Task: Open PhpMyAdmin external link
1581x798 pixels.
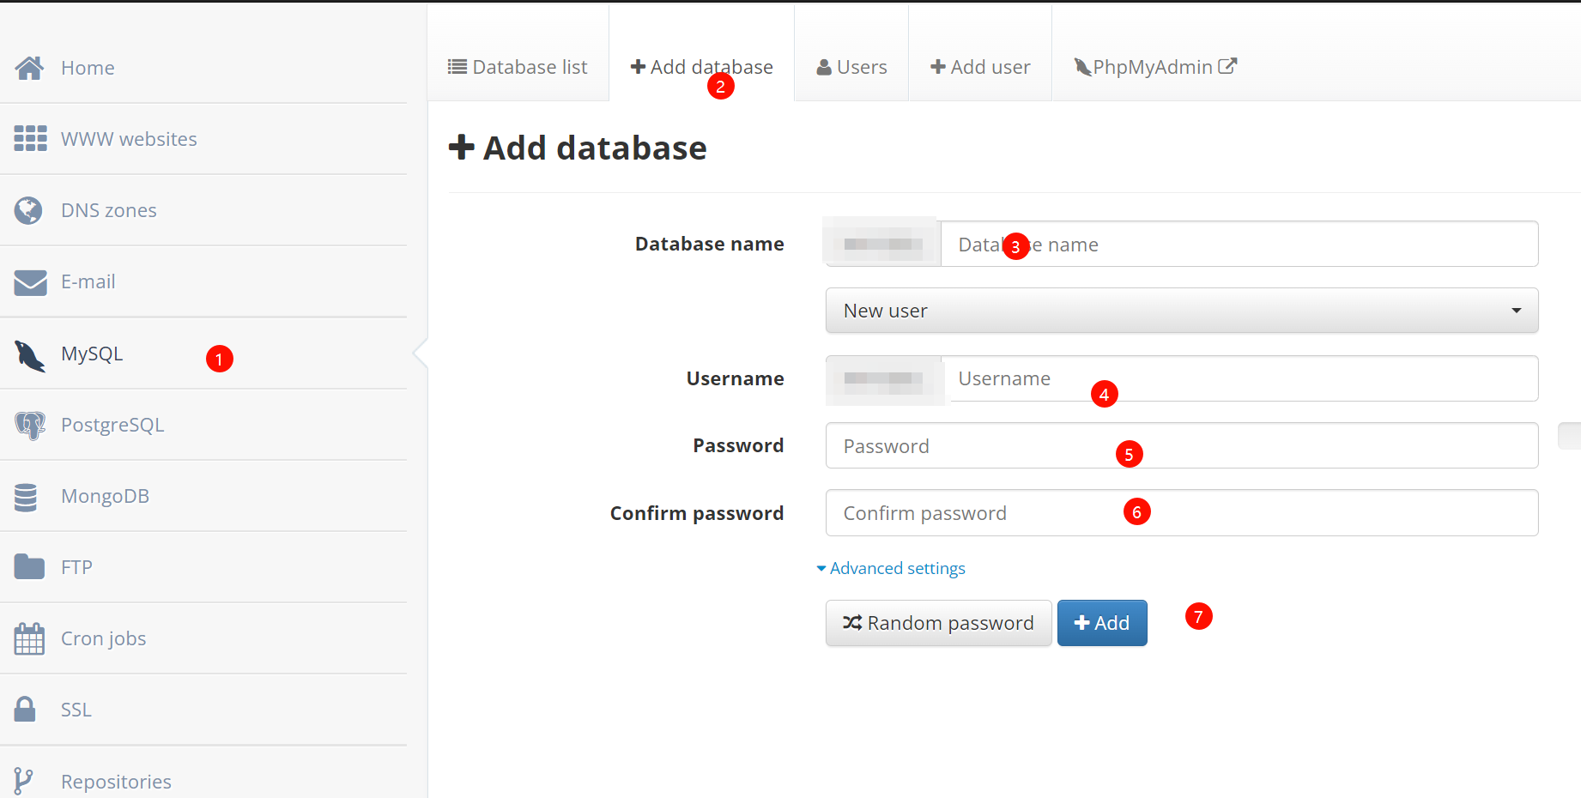Action: pyautogui.click(x=1155, y=67)
